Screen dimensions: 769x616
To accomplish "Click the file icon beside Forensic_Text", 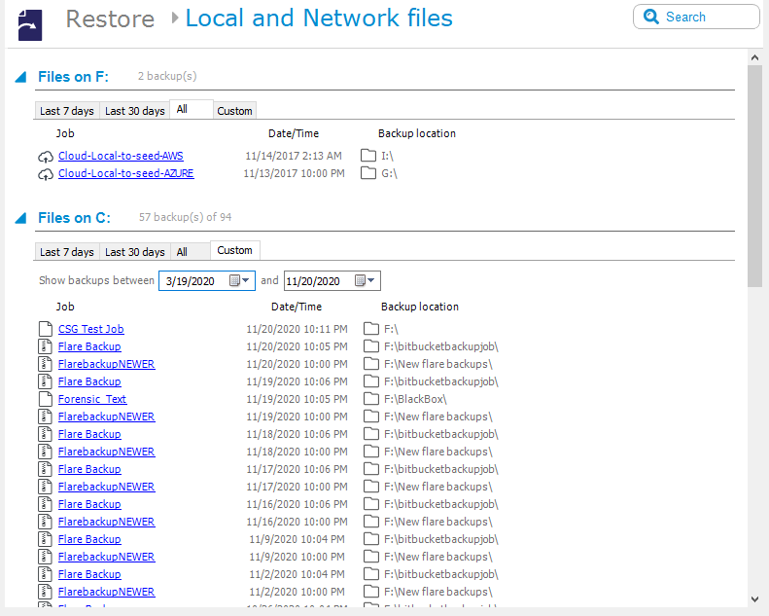I will pos(45,399).
